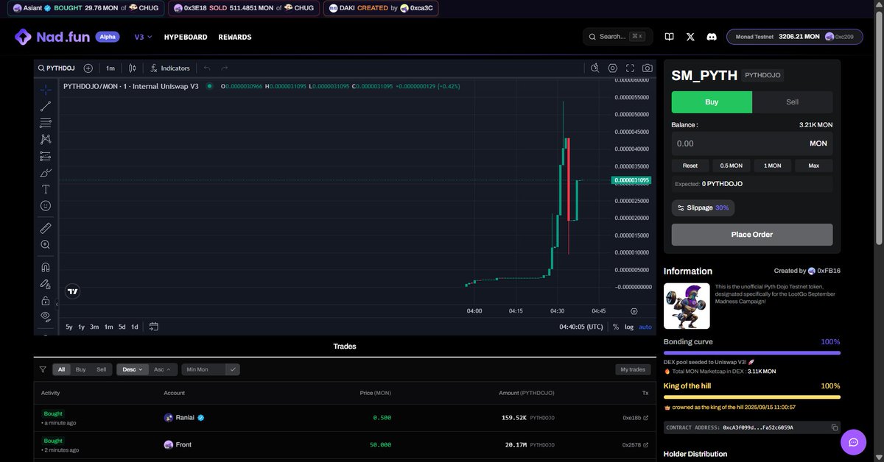884x462 pixels.
Task: Open PYTHDOJ symbol search in chart
Action: [x=57, y=68]
